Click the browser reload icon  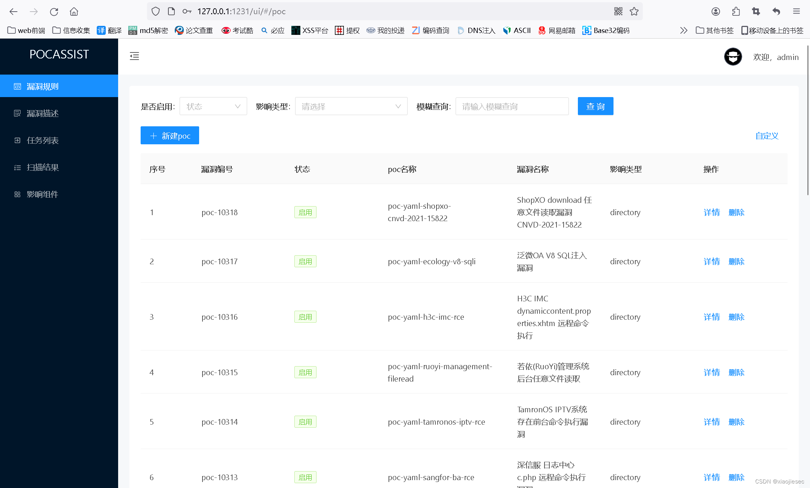54,12
